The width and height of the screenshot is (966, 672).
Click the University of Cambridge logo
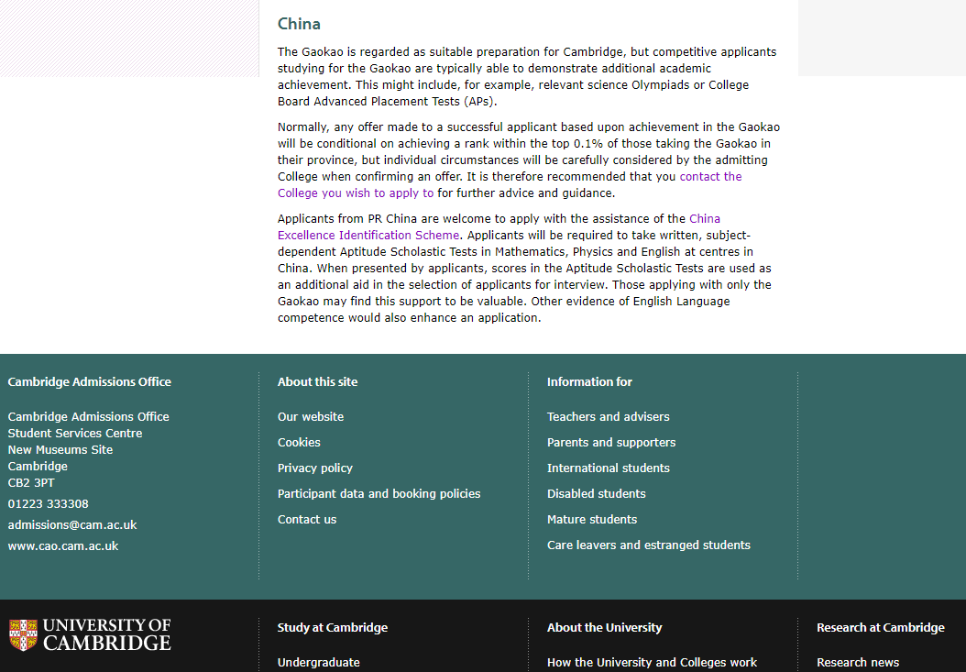coord(90,635)
